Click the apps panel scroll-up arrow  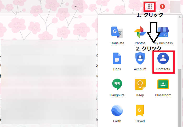[x=180, y=17]
